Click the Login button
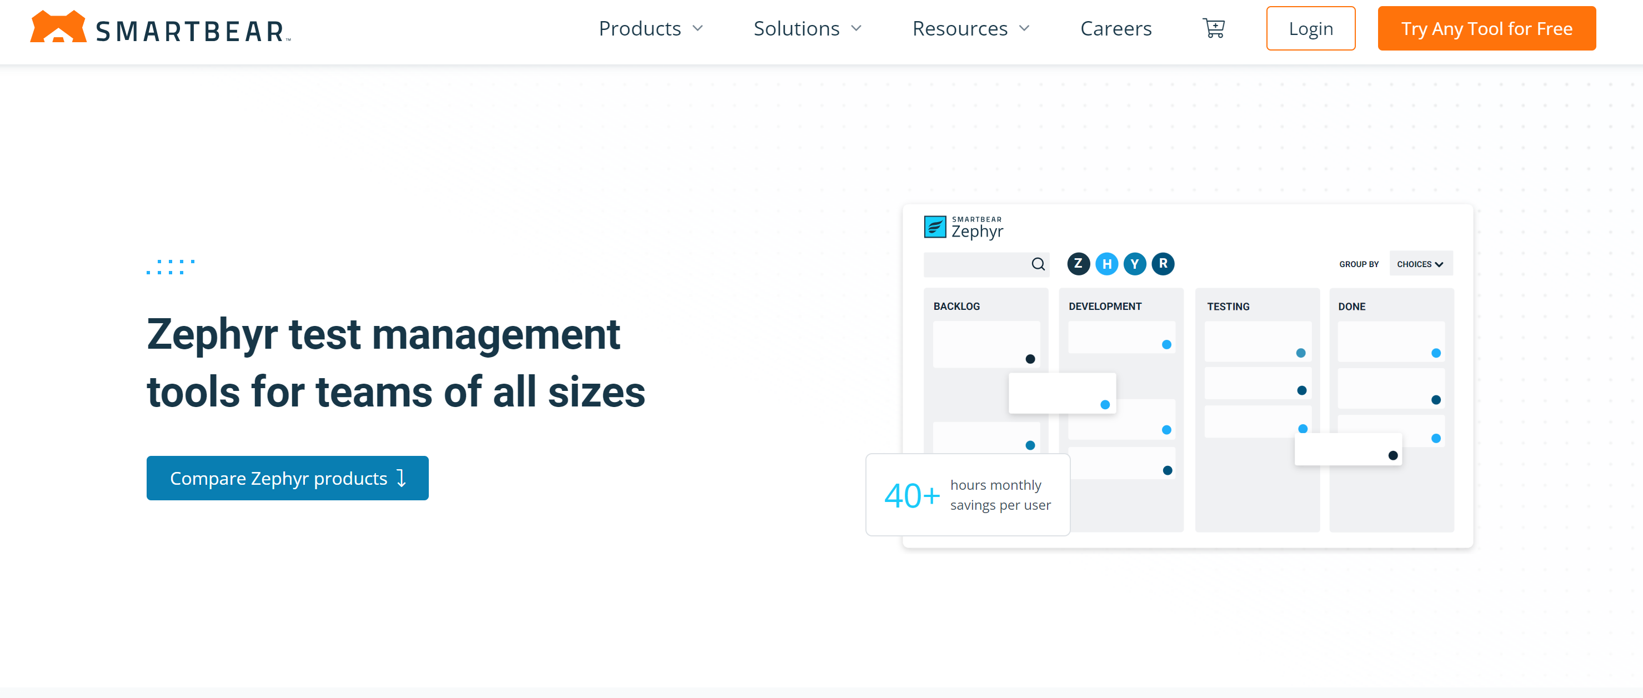 1311,28
